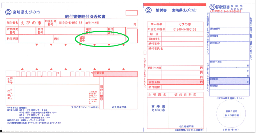The height and width of the screenshot is (133, 256).
Task: Click 納付者氏名 label on the receipt stub
Action: pos(215,43)
